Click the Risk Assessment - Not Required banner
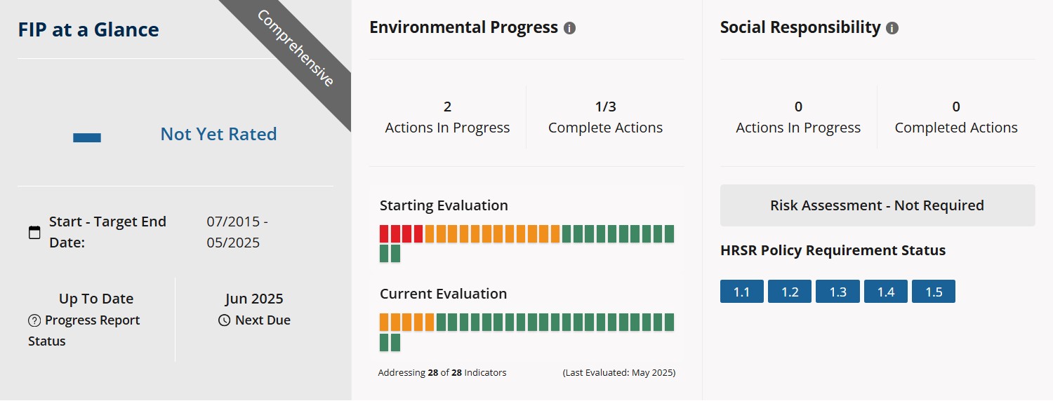This screenshot has width=1053, height=401. tap(877, 205)
